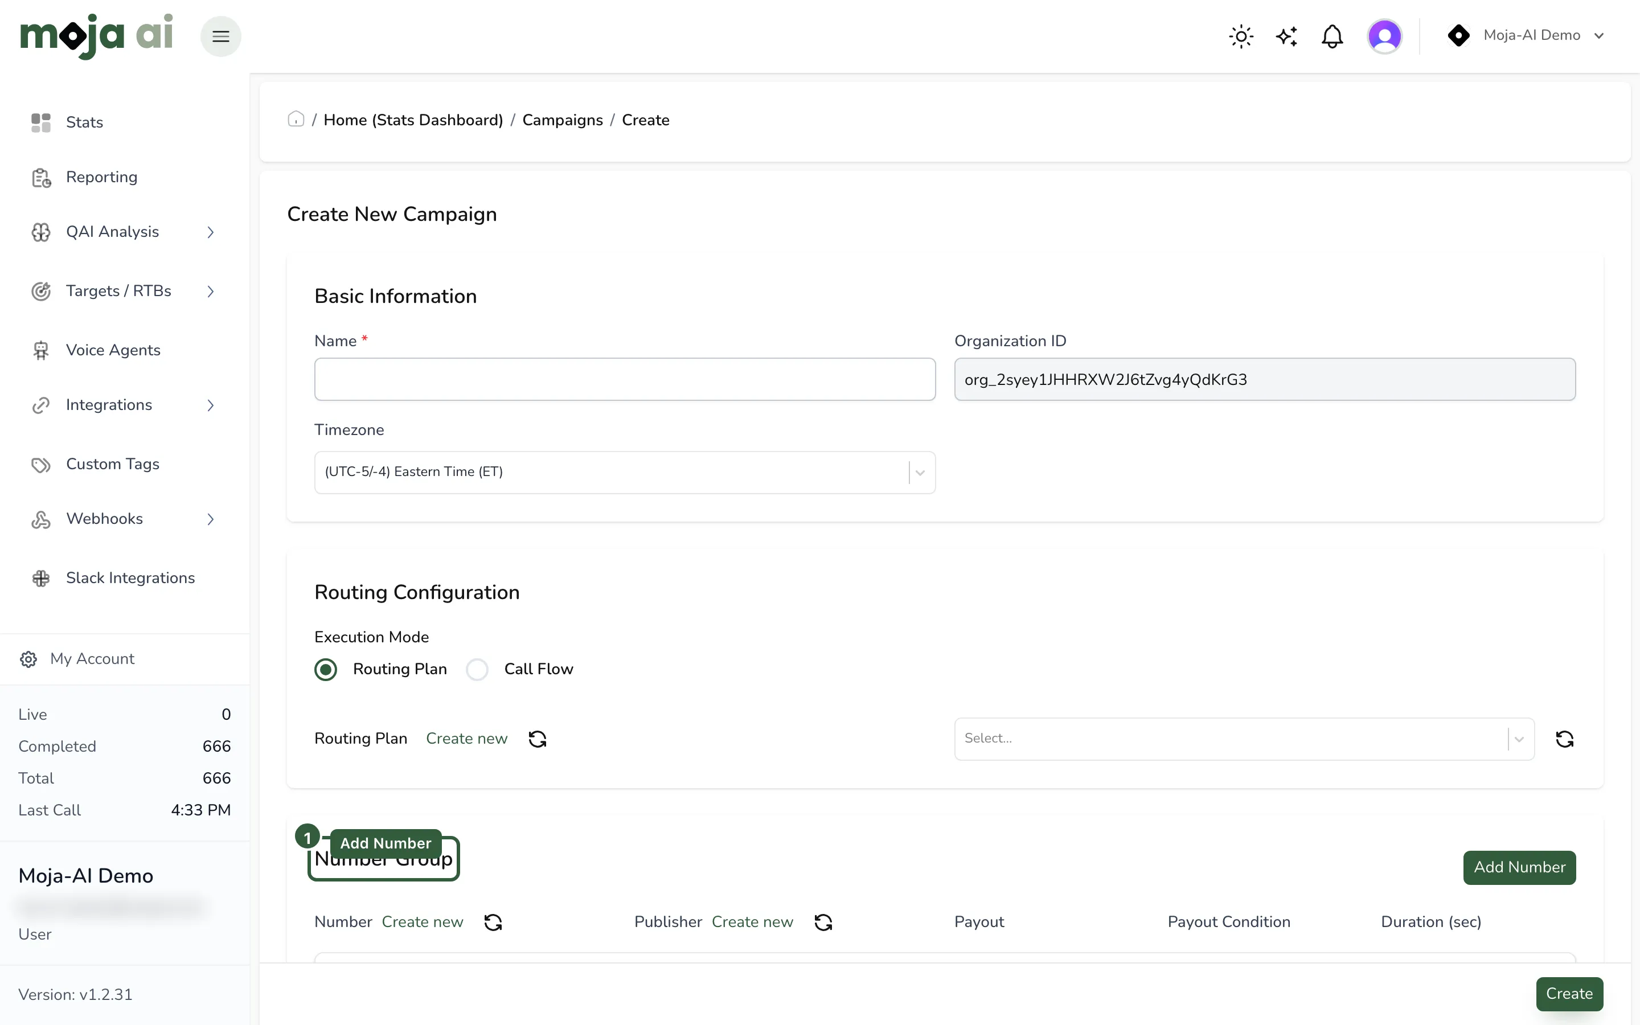This screenshot has height=1025, width=1640.
Task: Go to Home (Stats Dashboard) breadcrumb
Action: click(413, 120)
